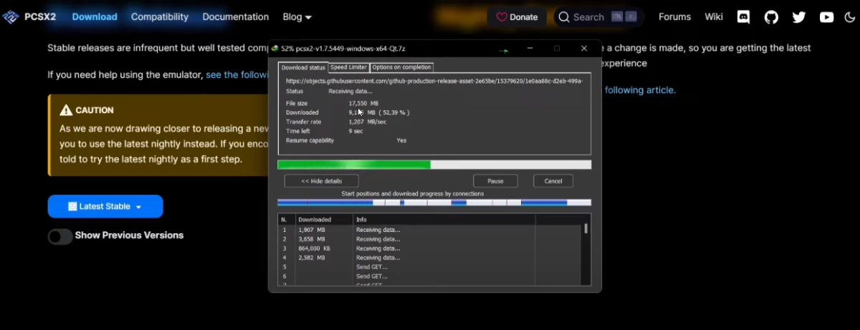Click the 'Downloaded' column header
The width and height of the screenshot is (860, 330).
coord(323,219)
